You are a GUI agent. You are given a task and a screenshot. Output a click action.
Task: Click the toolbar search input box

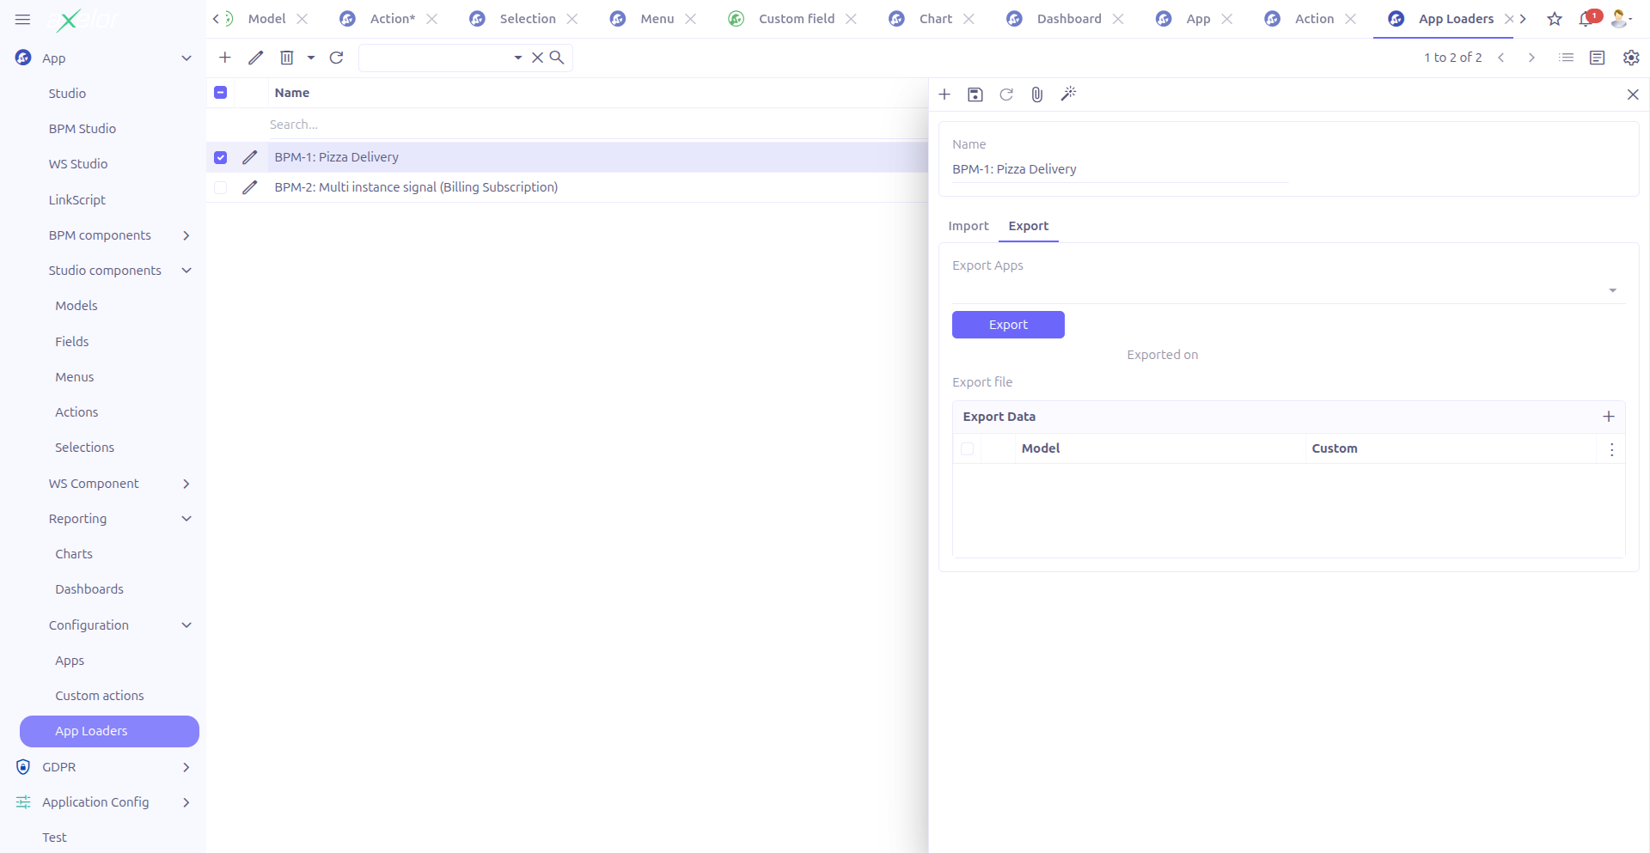(435, 58)
